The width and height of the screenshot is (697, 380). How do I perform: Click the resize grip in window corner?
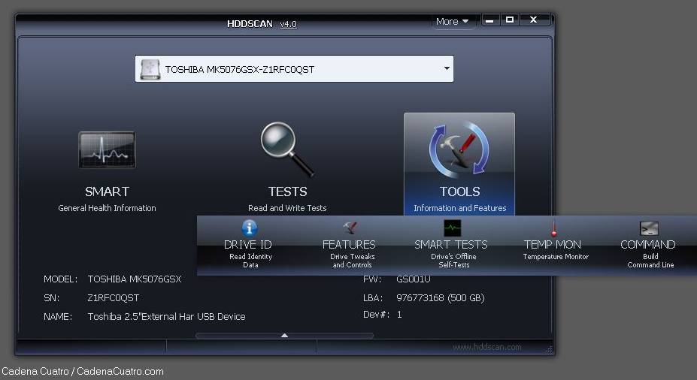(549, 350)
